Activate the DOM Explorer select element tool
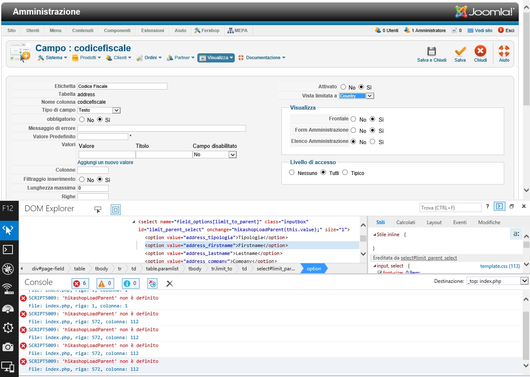The height and width of the screenshot is (377, 530). point(98,210)
